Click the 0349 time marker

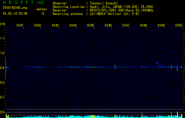[161, 25]
